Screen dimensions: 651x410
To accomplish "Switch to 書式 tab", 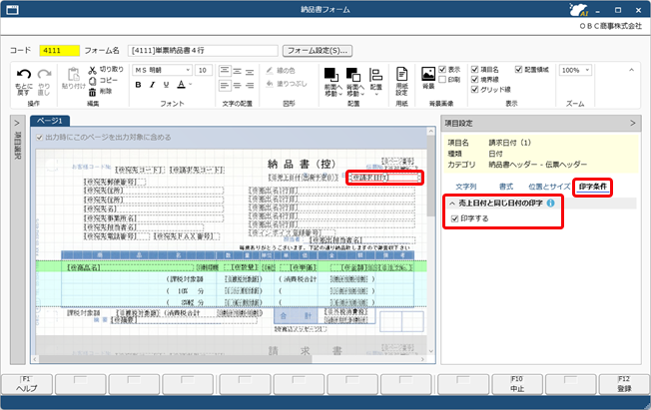I will (x=505, y=187).
